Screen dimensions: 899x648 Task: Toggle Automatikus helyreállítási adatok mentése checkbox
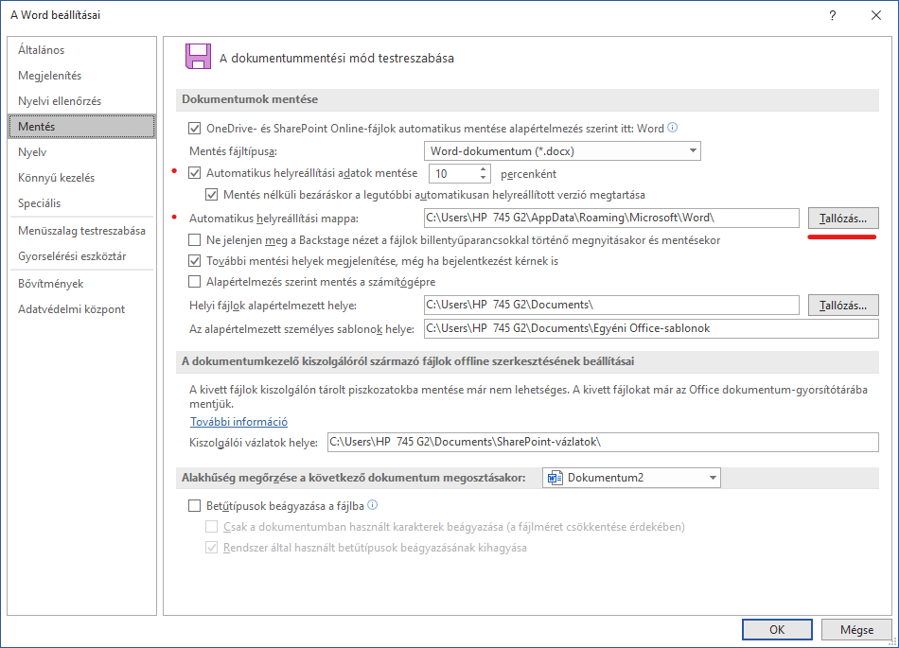[194, 172]
